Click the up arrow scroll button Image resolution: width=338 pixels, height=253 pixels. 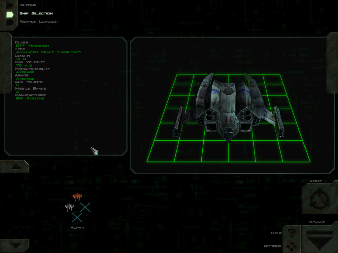15,166
